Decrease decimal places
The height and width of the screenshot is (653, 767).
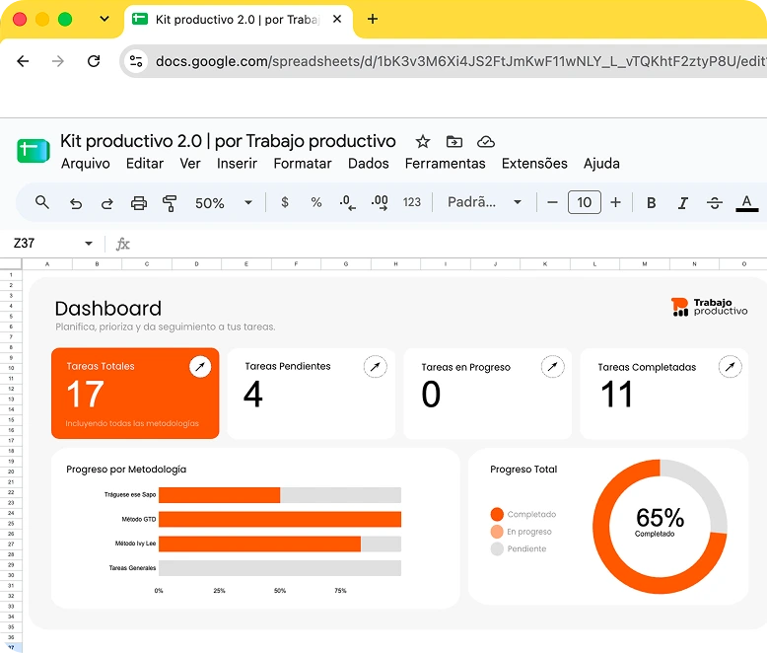(347, 202)
